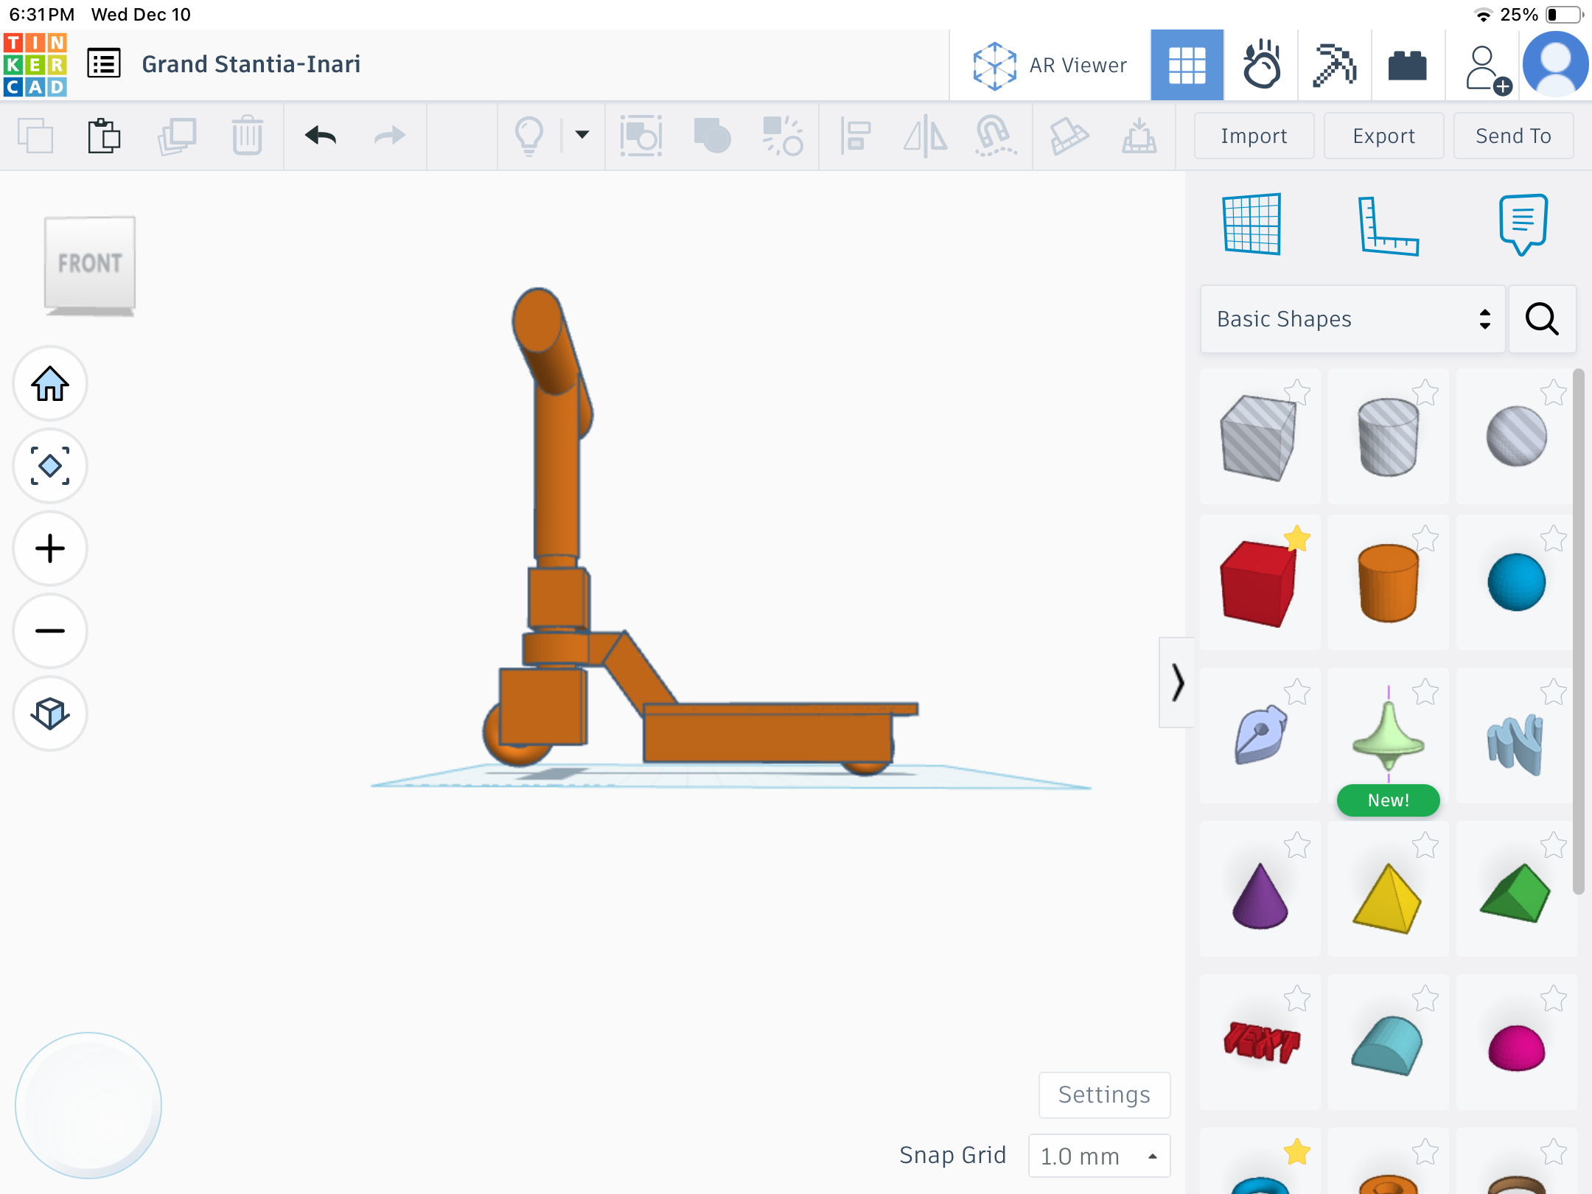This screenshot has width=1592, height=1194.
Task: Switch to Blocks pickaxe view
Action: click(x=1334, y=66)
